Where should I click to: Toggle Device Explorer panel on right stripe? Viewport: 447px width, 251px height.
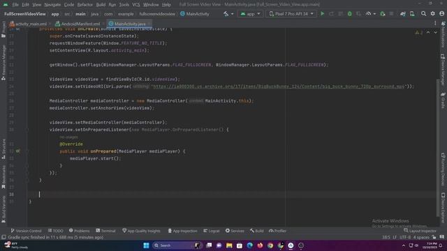pos(443,208)
